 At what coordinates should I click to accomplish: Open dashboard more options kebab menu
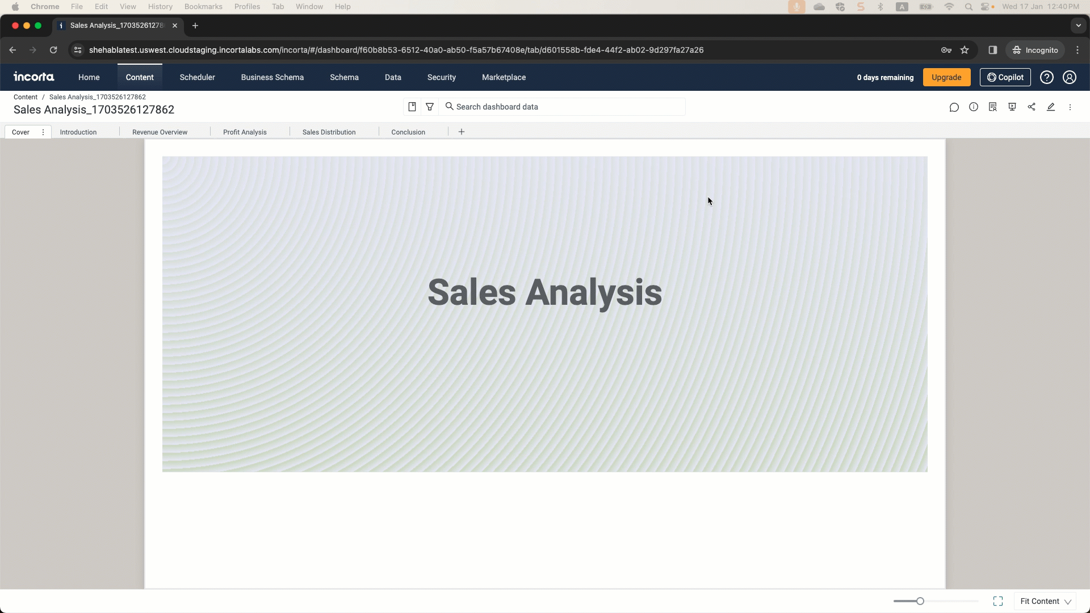[1070, 107]
